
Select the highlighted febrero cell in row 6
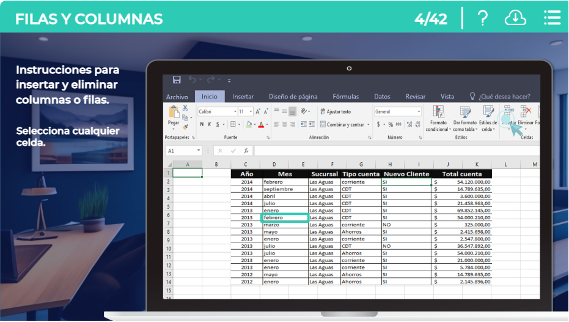coord(284,217)
